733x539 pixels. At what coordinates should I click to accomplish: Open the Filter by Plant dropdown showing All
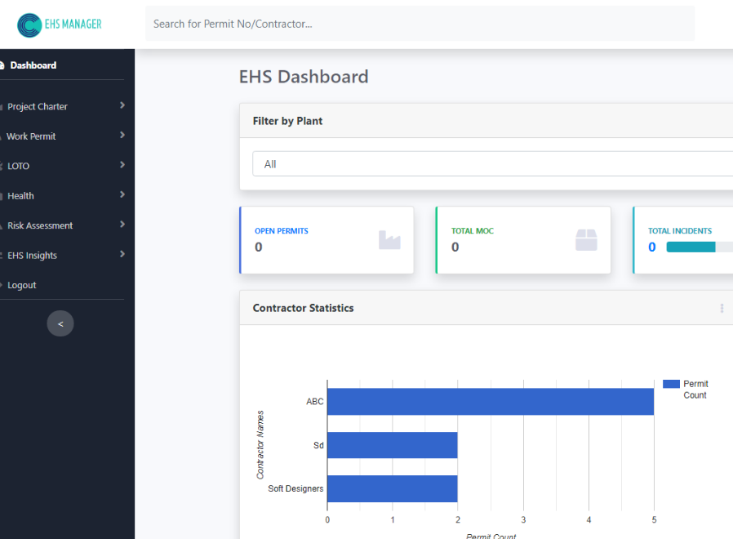tap(490, 163)
